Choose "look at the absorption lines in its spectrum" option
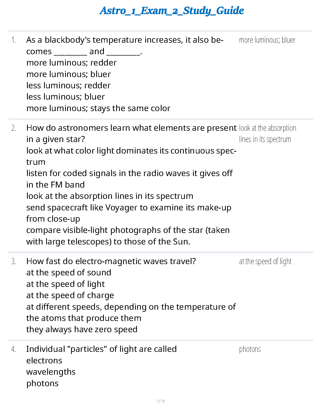 (x=110, y=196)
